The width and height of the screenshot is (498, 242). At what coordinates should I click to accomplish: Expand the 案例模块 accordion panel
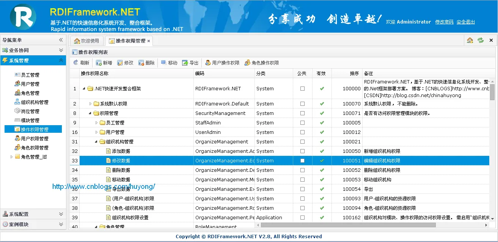pyautogui.click(x=61, y=224)
